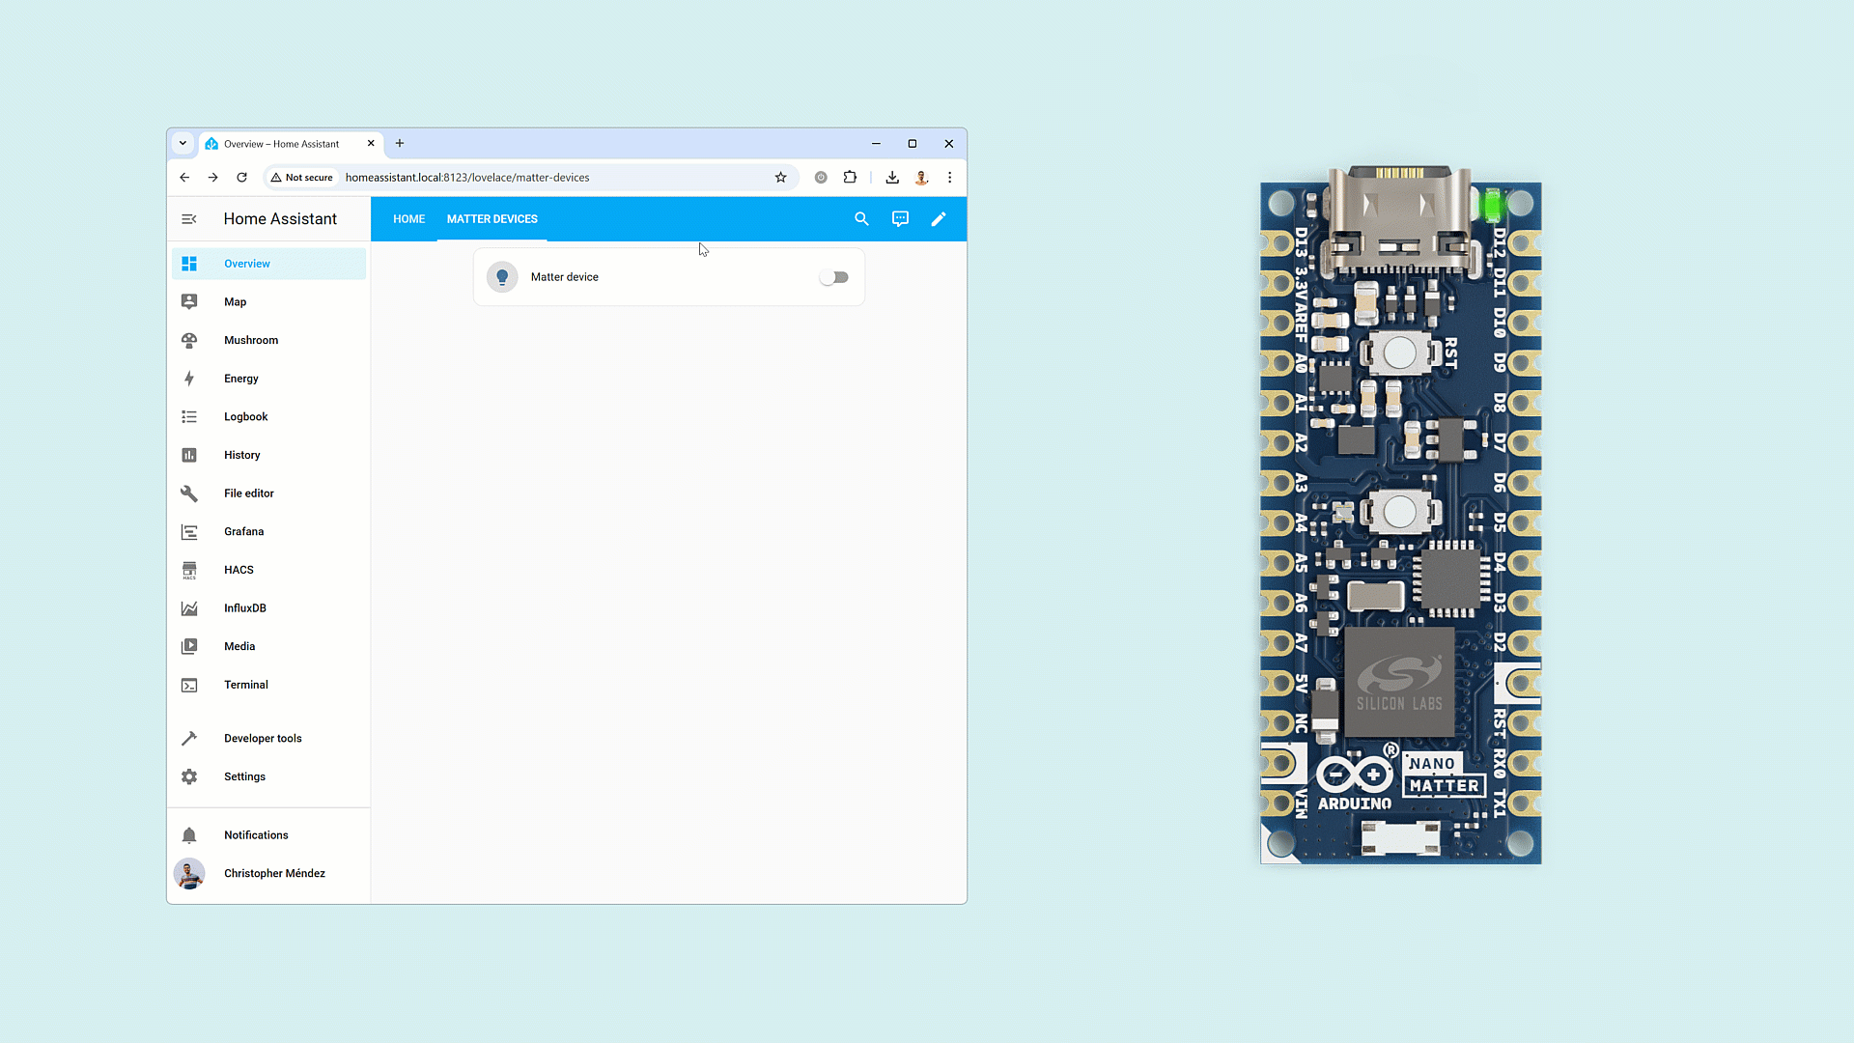Open the Mushroom dashboard icon
The image size is (1854, 1043).
pyautogui.click(x=189, y=340)
